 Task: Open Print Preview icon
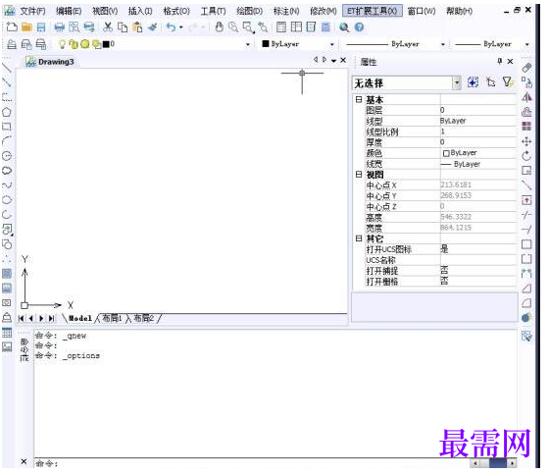point(74,27)
